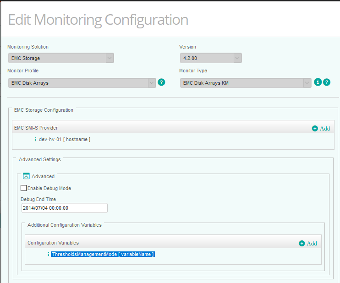Click the Debug End Time input field
The image size is (340, 283).
coord(64,208)
